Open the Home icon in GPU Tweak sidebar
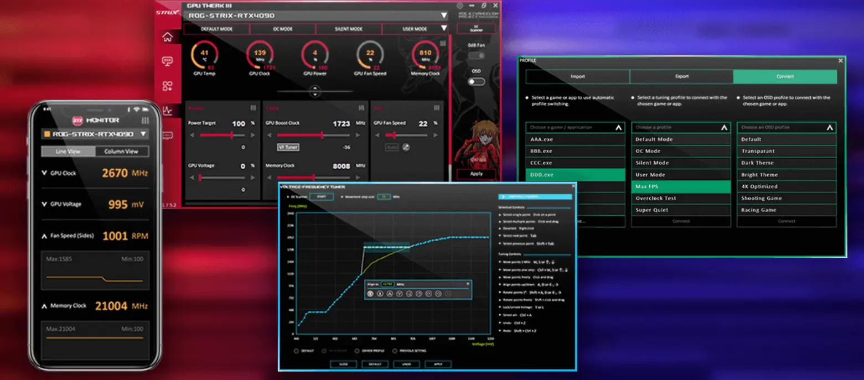This screenshot has width=864, height=380. tap(167, 38)
